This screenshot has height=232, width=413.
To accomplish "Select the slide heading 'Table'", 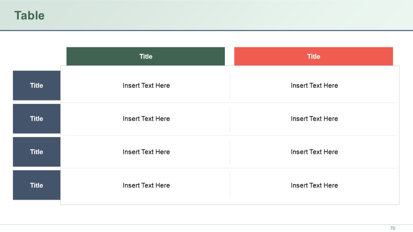I will click(x=29, y=16).
